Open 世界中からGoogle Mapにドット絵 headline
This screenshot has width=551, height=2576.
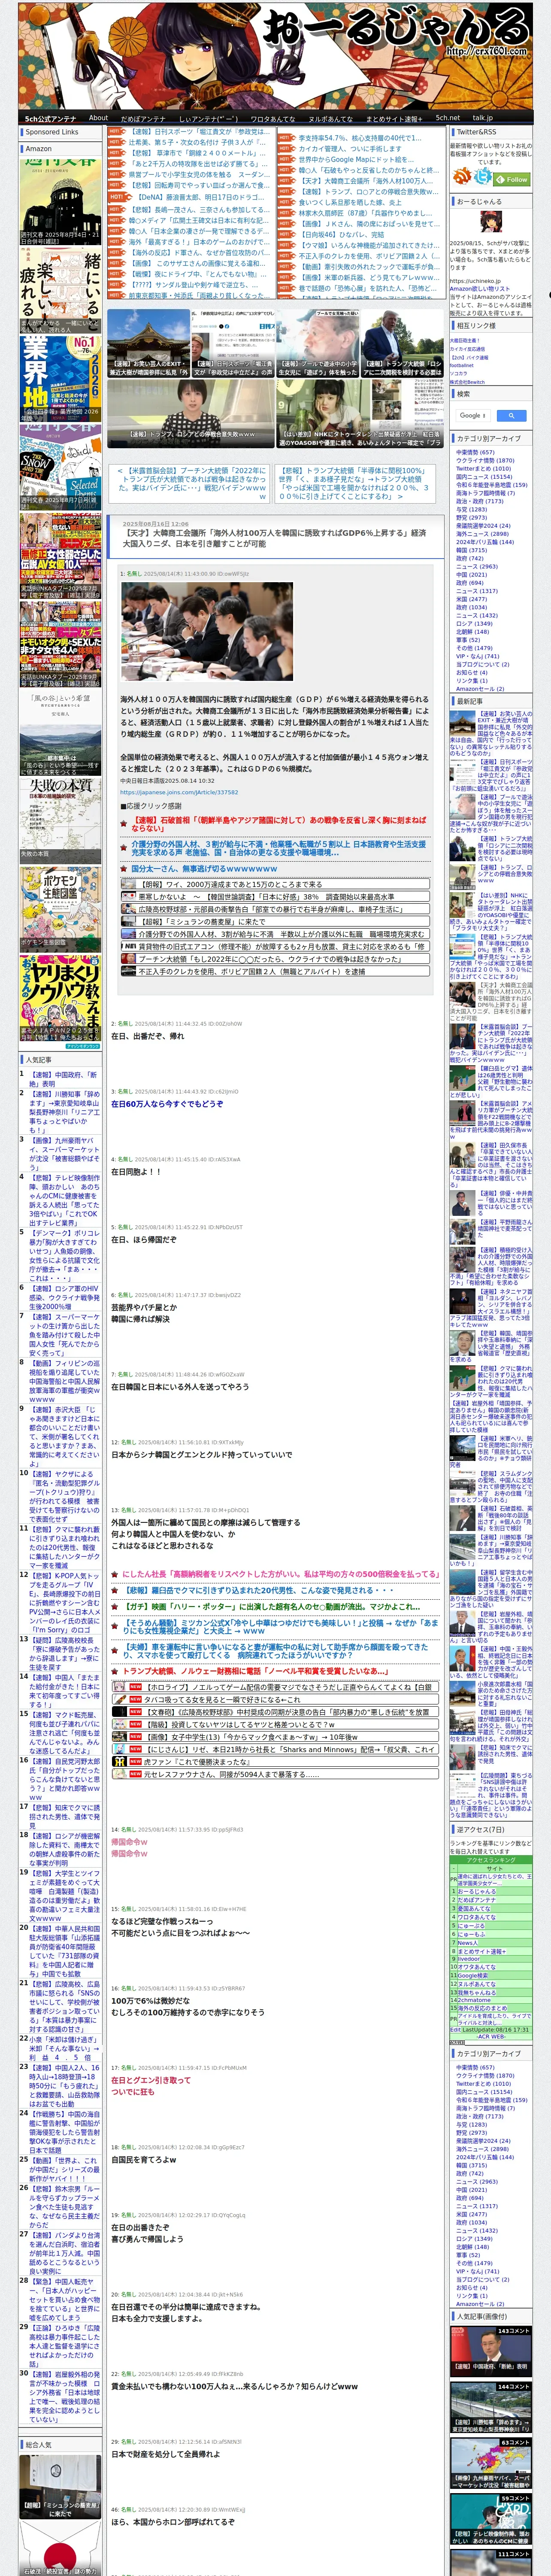(356, 160)
